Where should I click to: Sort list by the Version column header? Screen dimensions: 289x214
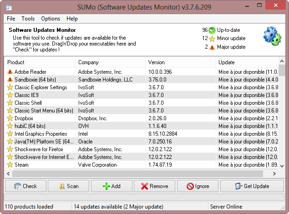[180, 62]
